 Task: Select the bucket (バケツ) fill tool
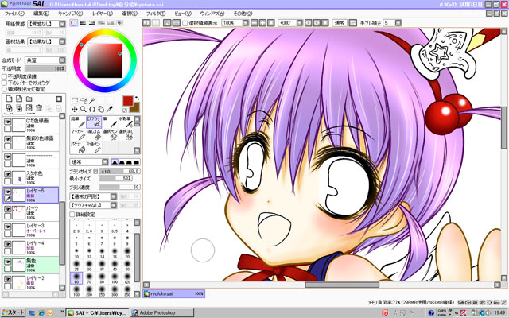point(78,148)
